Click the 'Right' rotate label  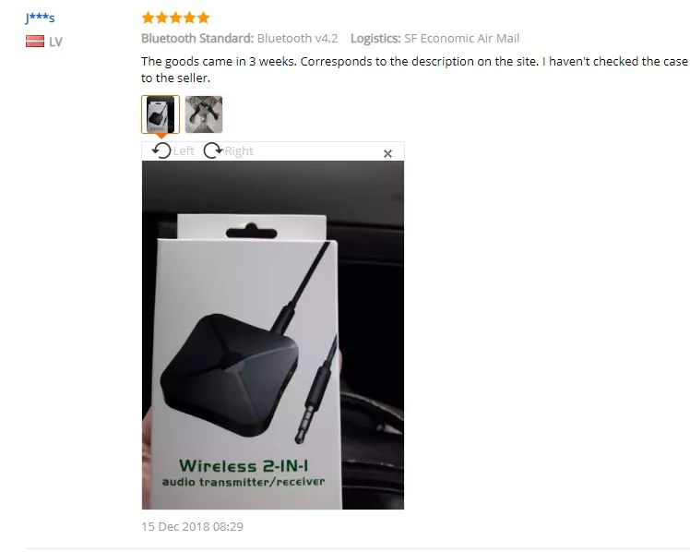pos(239,151)
